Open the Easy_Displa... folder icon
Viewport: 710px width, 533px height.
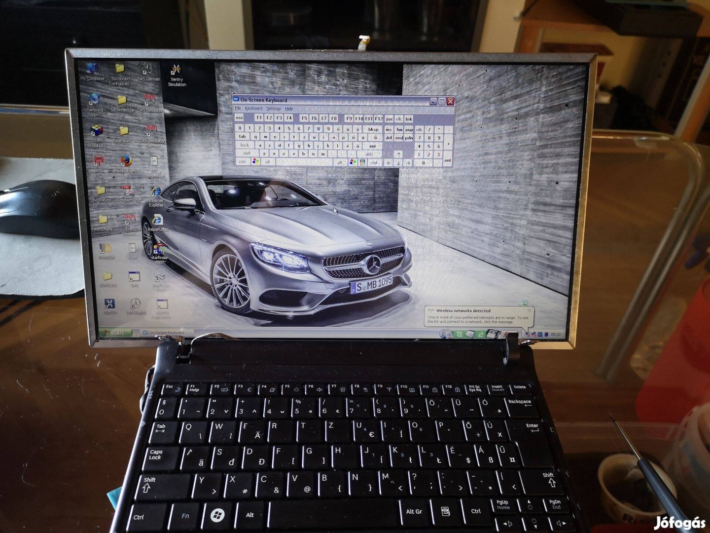point(103,223)
